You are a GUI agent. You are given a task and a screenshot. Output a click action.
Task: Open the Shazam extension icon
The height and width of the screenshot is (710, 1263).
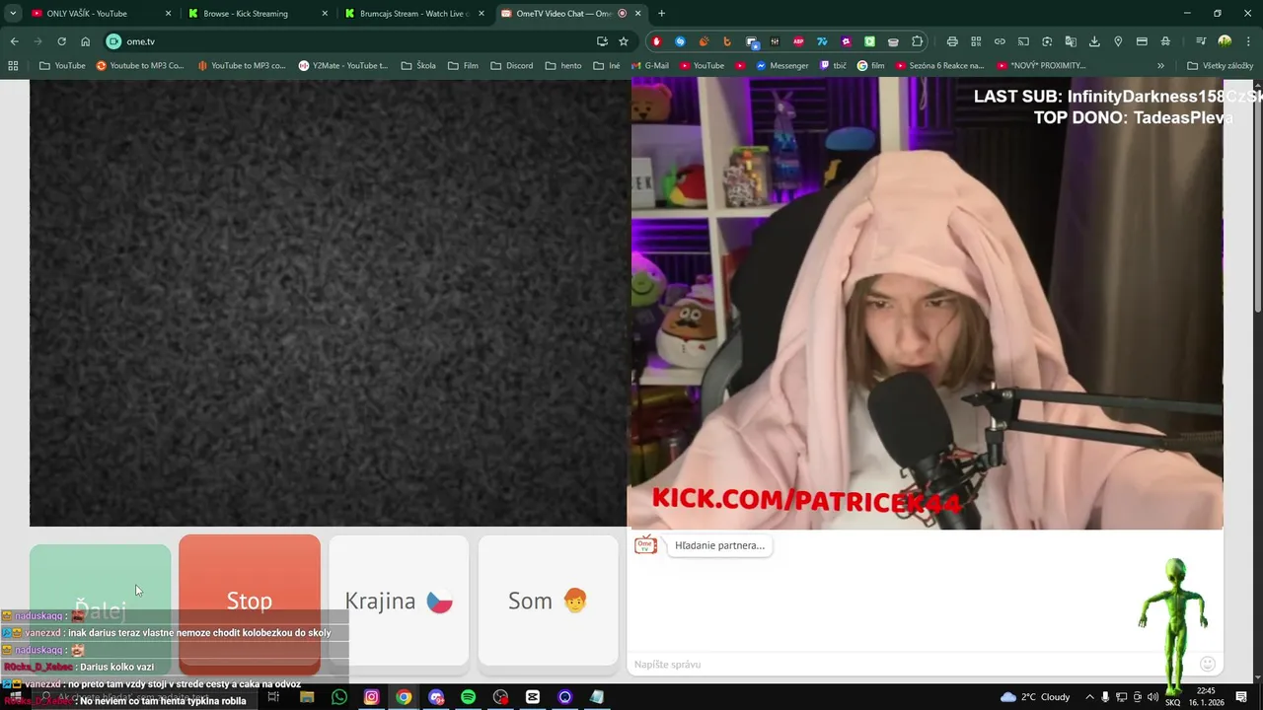[680, 41]
